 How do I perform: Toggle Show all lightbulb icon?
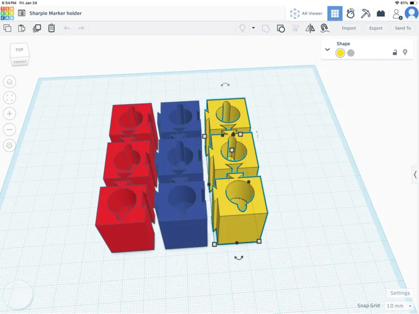242,28
